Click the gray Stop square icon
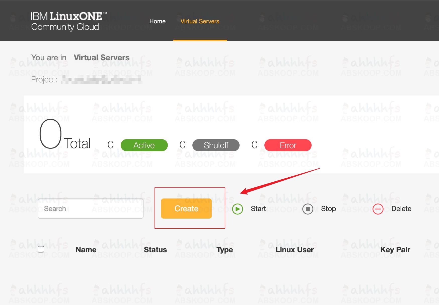Image resolution: width=439 pixels, height=305 pixels. click(308, 209)
